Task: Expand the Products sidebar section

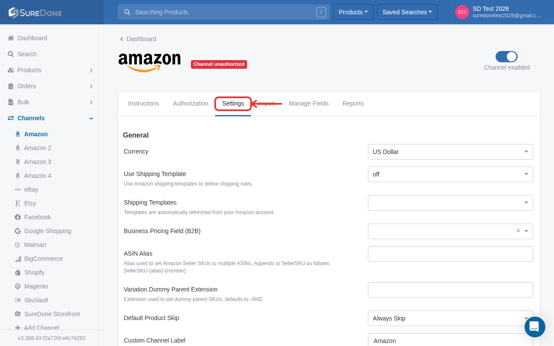Action: tap(91, 70)
